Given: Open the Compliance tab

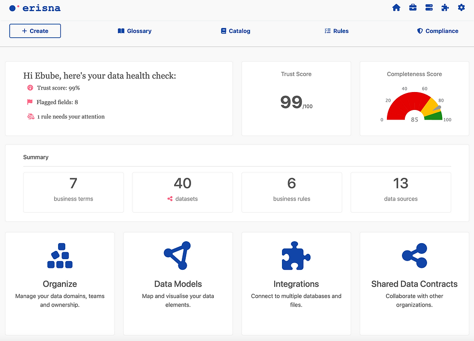Looking at the screenshot, I should point(437,31).
